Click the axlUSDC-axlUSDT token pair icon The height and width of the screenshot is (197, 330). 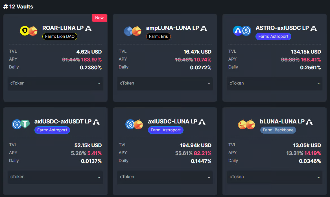tap(21, 124)
